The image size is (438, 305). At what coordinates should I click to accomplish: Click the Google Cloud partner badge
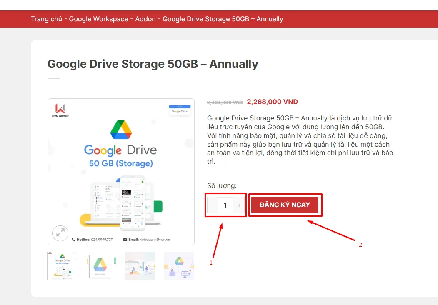tap(180, 110)
